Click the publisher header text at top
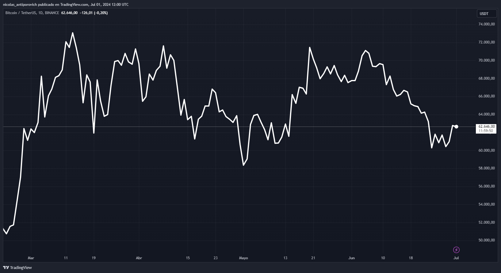This screenshot has height=273, width=501. pos(66,4)
